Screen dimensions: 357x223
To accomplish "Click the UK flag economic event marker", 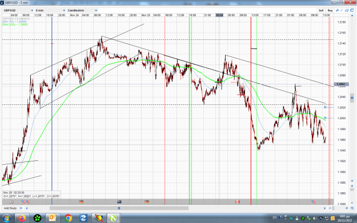I will click(x=11, y=202).
